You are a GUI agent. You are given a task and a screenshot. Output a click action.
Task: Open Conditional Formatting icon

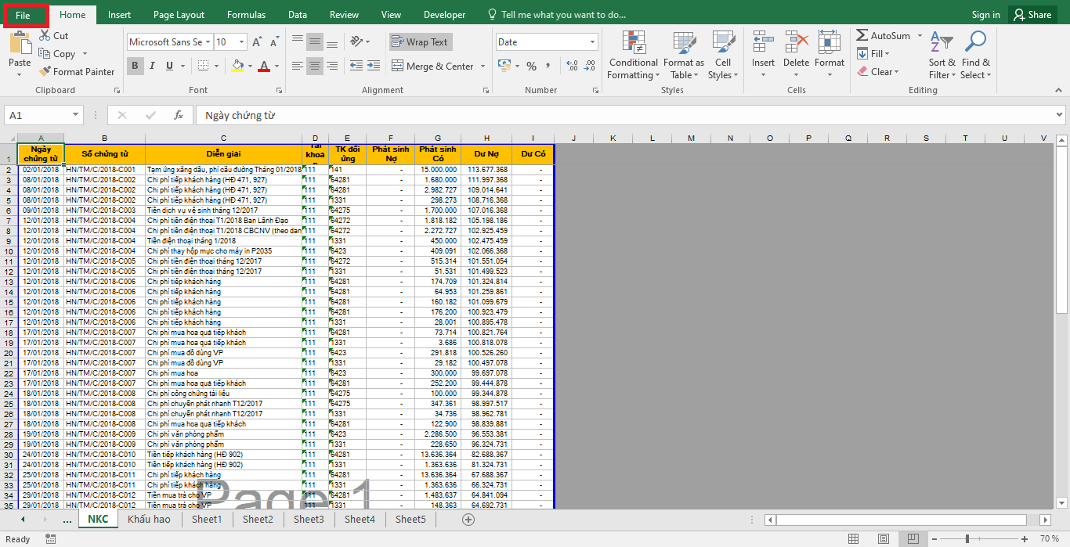pyautogui.click(x=633, y=43)
